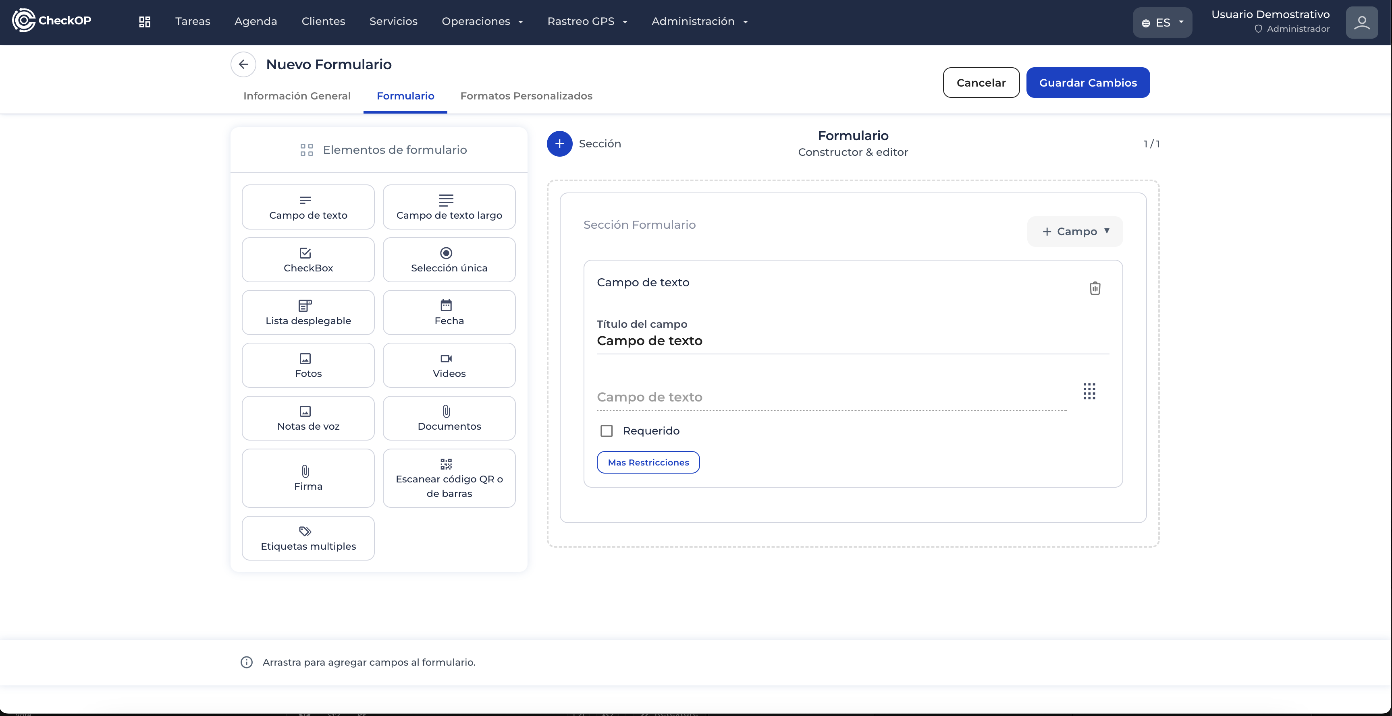
Task: Pick the Fecha calendar element
Action: (449, 312)
